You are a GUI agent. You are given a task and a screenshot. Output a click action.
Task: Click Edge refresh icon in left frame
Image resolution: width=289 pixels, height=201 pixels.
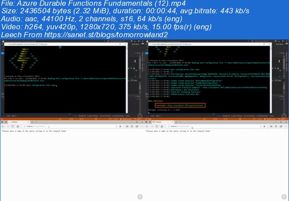pos(13,126)
